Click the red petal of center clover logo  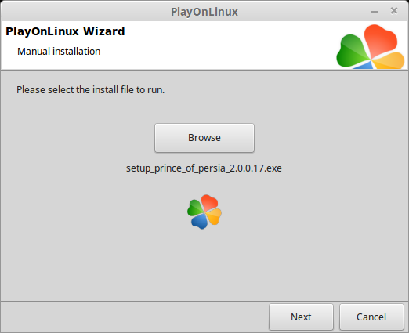pos(210,202)
